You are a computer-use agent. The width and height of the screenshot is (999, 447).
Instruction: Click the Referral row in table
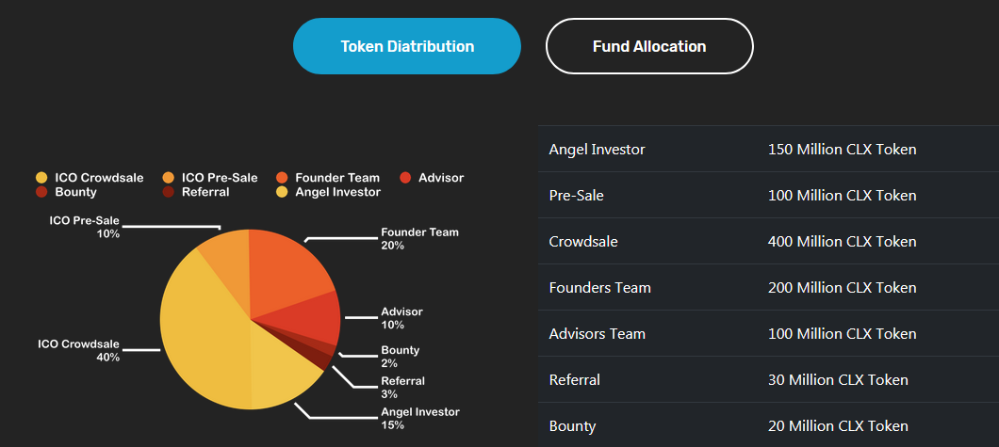pos(768,379)
